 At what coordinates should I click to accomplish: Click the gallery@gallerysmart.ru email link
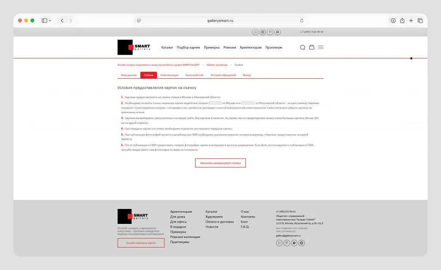[288, 236]
